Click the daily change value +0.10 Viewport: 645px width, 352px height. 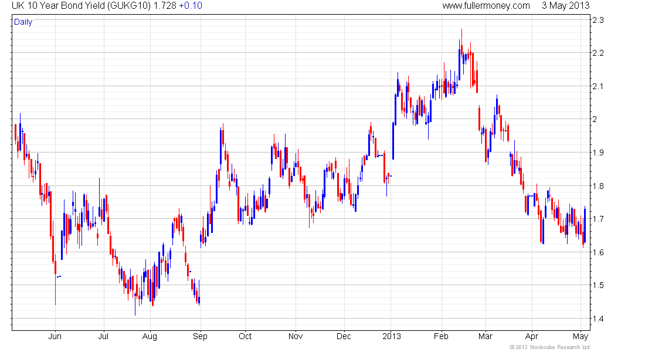pos(191,6)
